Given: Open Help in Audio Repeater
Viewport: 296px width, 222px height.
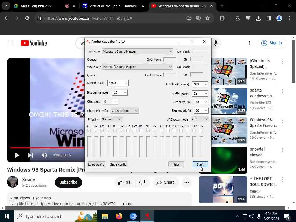Looking at the screenshot, I should coord(175,164).
